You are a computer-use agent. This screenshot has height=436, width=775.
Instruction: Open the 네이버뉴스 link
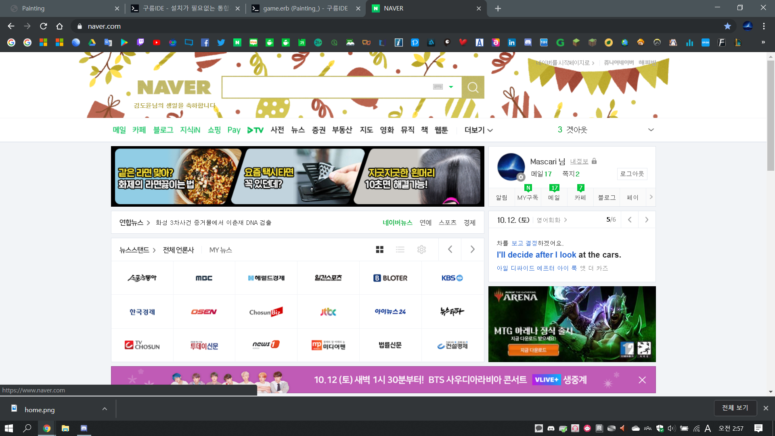(x=398, y=222)
